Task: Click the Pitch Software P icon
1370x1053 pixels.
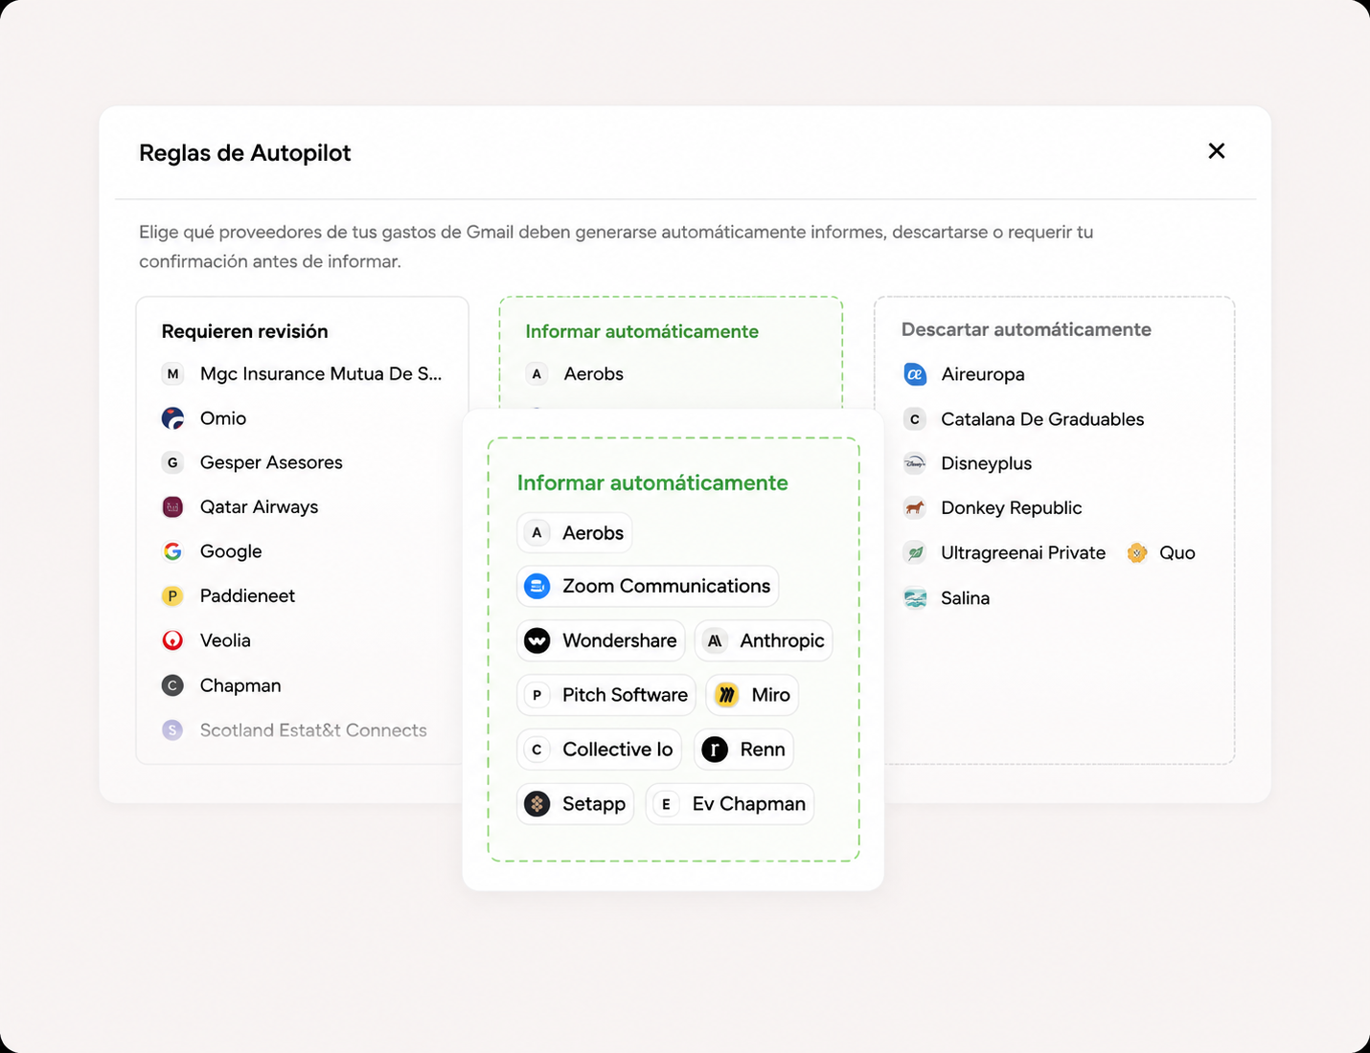Action: 537,695
